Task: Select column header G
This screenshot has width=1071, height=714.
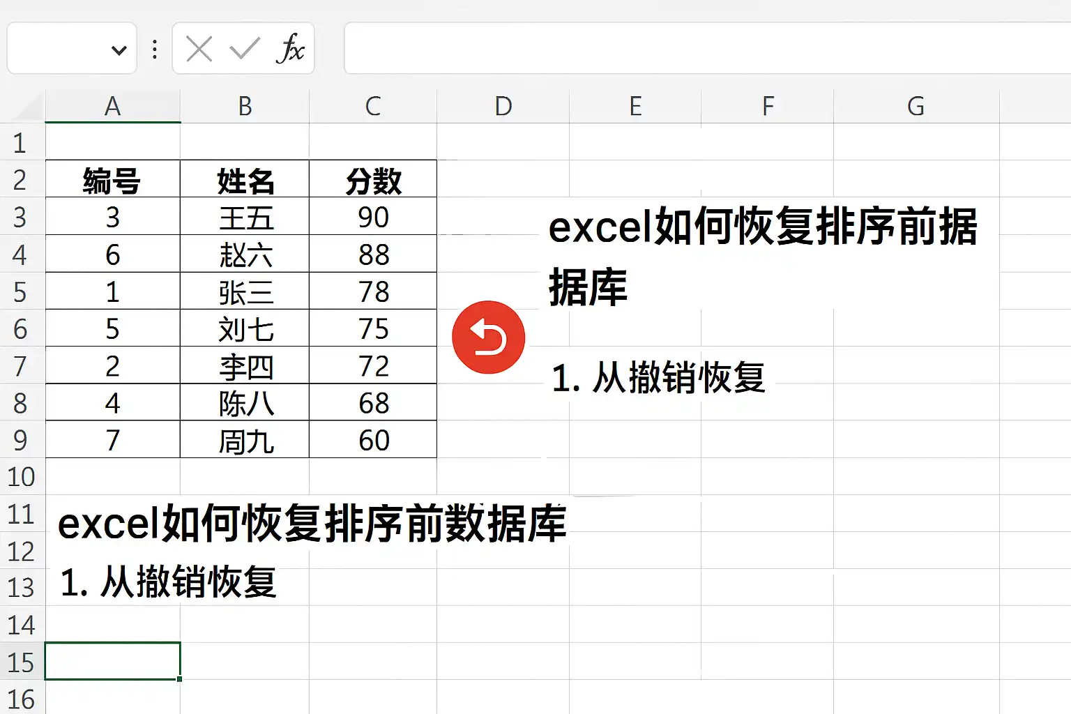Action: point(914,106)
